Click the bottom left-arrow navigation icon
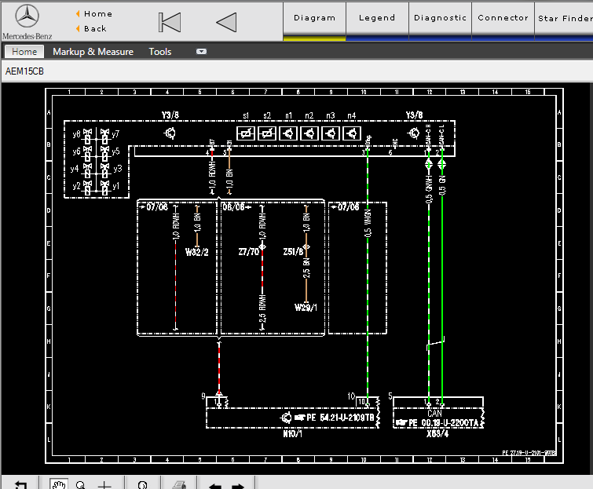593x489 pixels. coord(215,485)
